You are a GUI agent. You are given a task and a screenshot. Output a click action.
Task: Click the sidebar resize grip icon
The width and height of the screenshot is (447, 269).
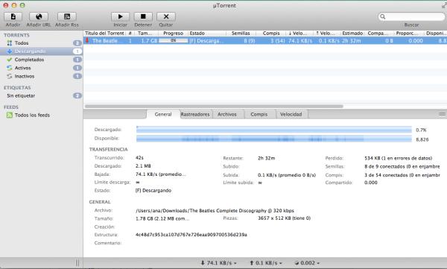77,263
